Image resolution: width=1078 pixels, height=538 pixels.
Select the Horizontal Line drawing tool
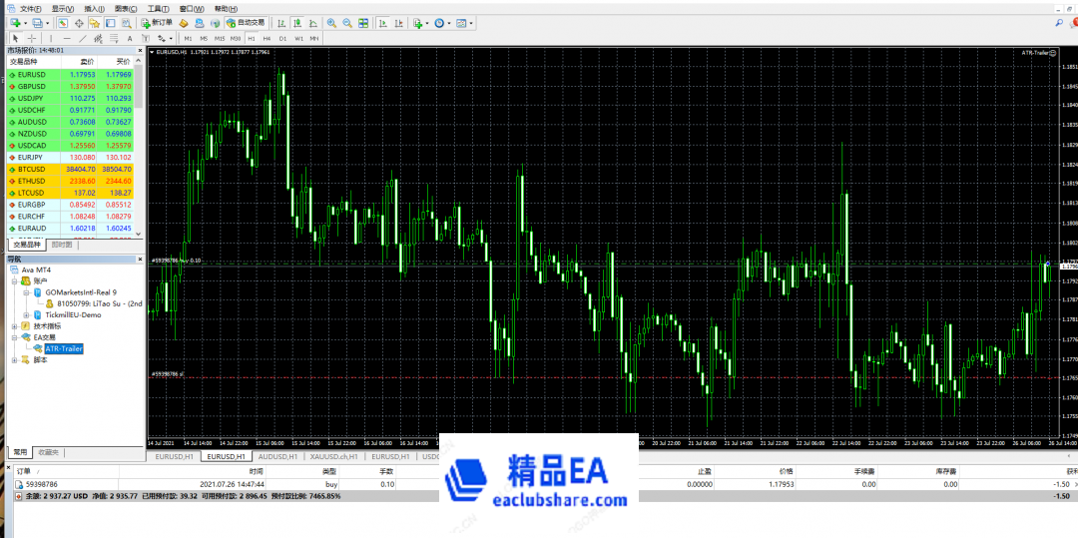click(x=67, y=39)
